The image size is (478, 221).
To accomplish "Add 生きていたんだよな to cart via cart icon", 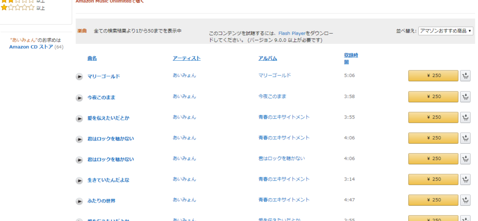I will pyautogui.click(x=465, y=180).
